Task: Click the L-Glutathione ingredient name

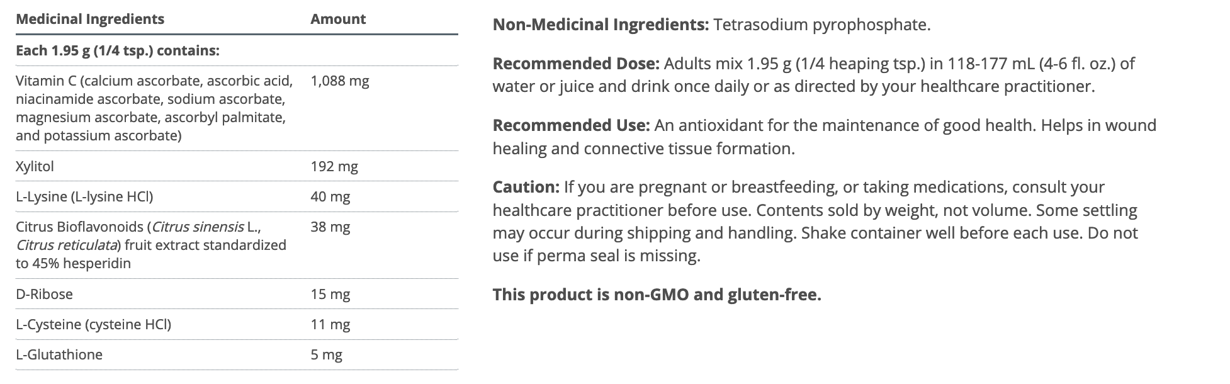Action: [59, 355]
